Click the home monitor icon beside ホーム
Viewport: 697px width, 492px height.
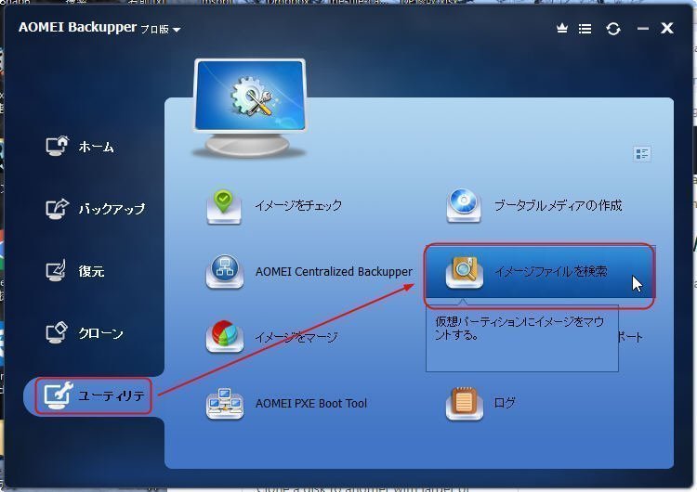coord(58,146)
